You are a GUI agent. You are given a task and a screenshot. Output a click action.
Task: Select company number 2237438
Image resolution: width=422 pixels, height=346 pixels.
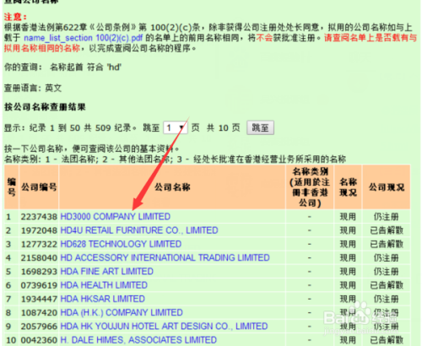pos(39,217)
